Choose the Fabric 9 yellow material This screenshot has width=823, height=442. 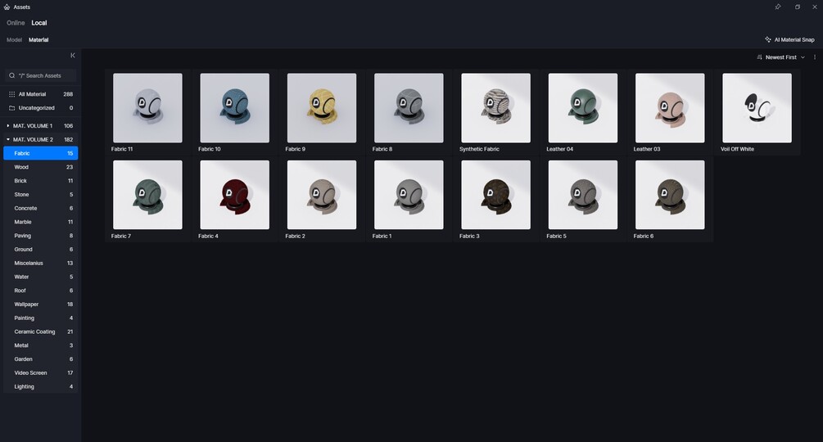tap(322, 107)
